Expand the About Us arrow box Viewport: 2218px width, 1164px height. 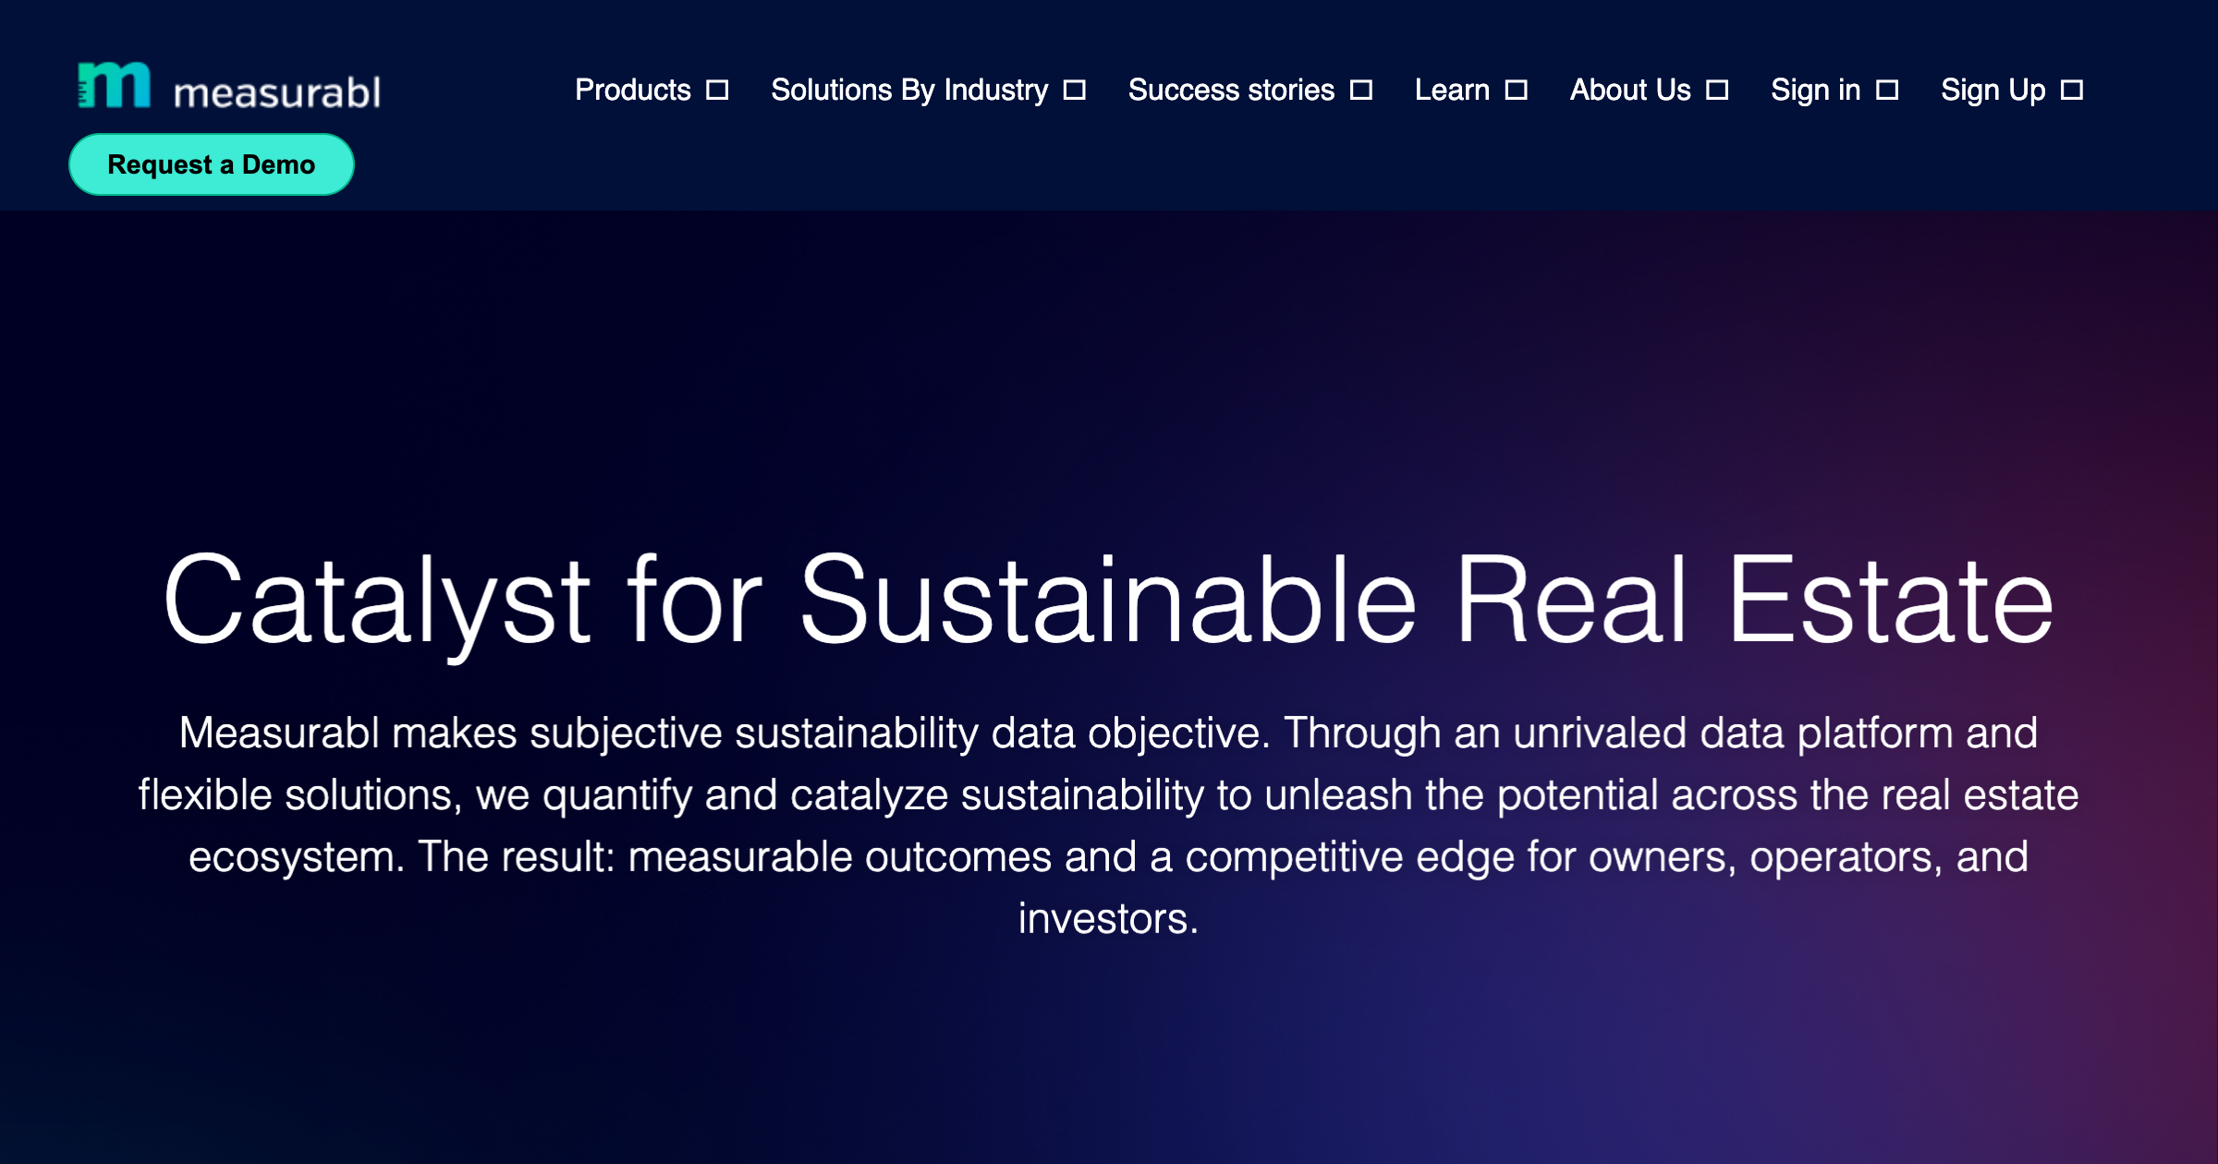click(1717, 90)
